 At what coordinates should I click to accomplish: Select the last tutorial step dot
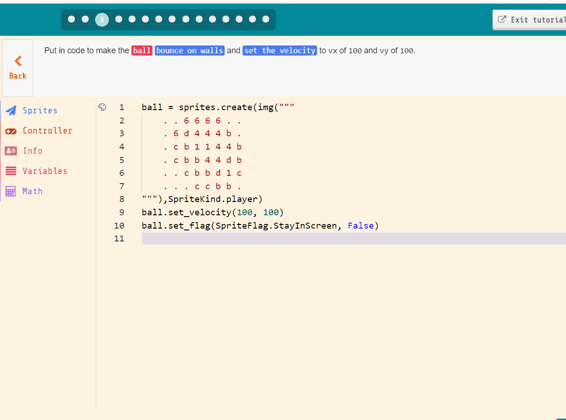266,19
